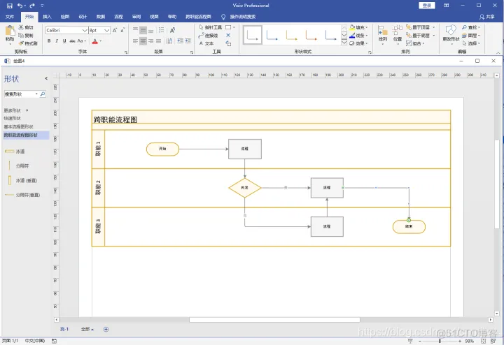This screenshot has width=504, height=345.
Task: Select the 基本流程图形状 stencil
Action: pyautogui.click(x=19, y=126)
